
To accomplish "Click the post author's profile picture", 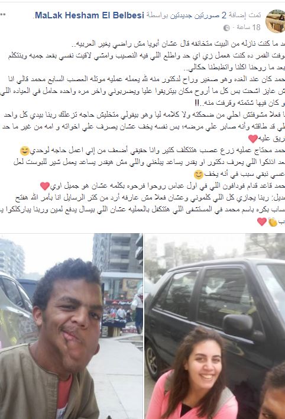I will (276, 21).
